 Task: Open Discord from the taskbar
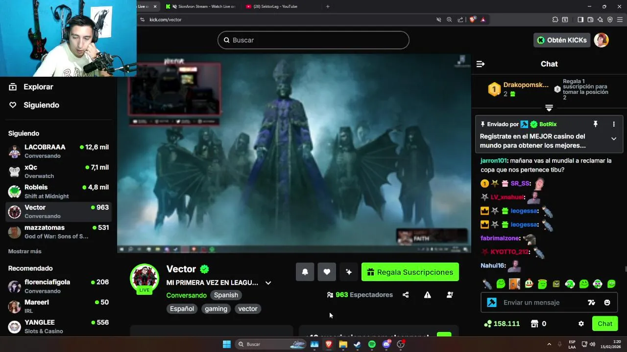(x=386, y=344)
